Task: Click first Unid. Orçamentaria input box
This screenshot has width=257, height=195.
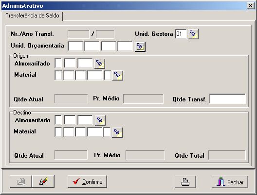Action: coord(75,47)
